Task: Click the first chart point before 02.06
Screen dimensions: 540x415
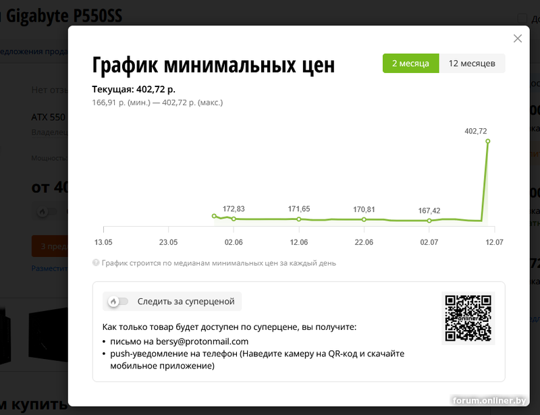Action: (x=214, y=216)
